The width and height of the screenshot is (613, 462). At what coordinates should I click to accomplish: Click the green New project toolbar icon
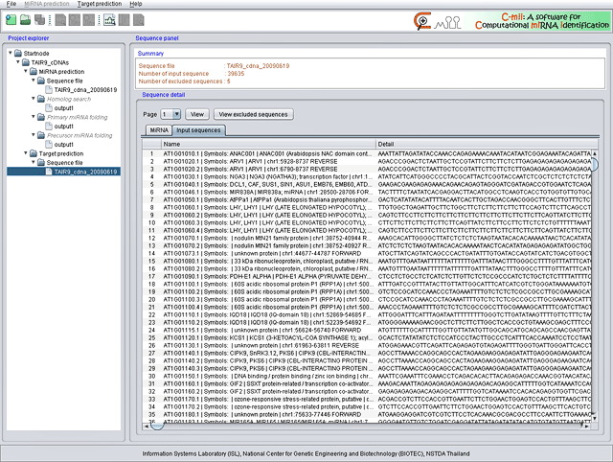11,19
